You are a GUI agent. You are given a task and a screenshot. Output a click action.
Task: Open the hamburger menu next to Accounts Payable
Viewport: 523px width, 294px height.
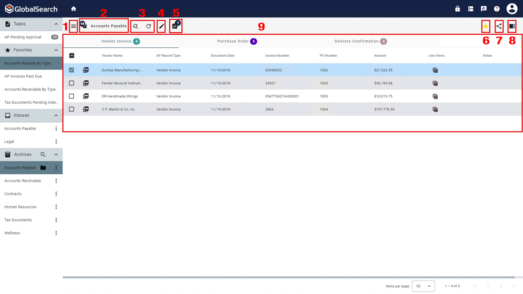[73, 26]
